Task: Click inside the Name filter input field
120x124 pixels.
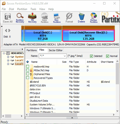Action: point(51,56)
